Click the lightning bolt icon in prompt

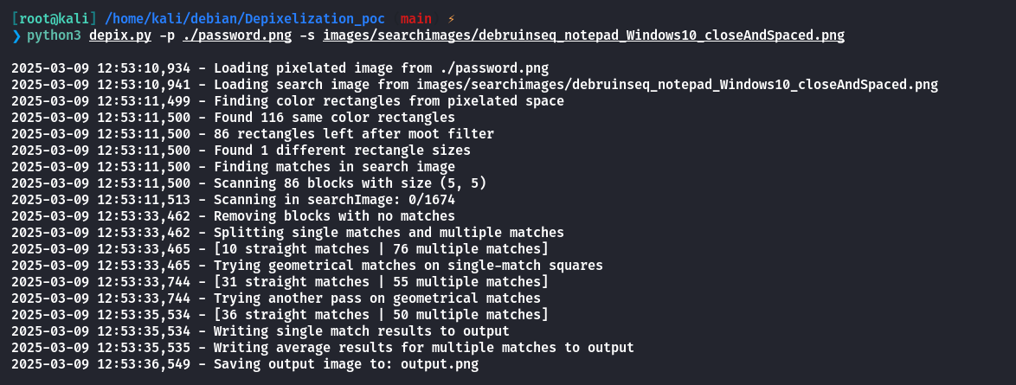tap(451, 19)
